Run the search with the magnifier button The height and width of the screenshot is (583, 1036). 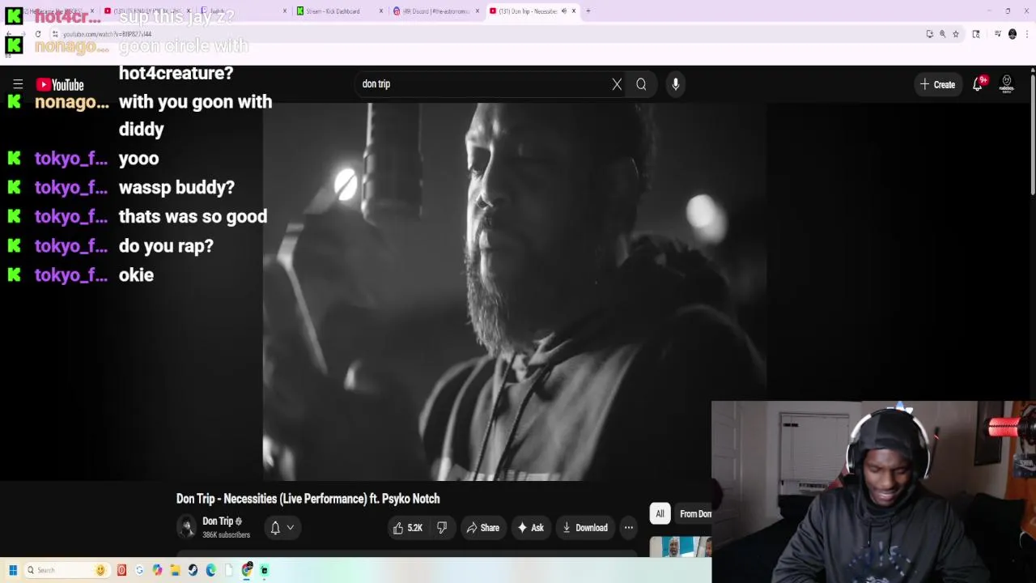coord(641,84)
